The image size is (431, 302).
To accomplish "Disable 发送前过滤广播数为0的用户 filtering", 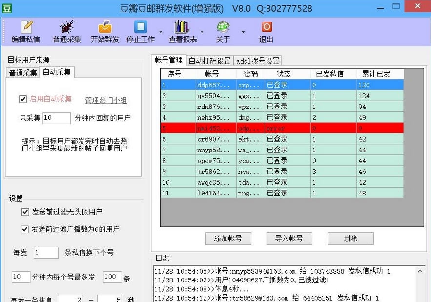I will [x=24, y=228].
